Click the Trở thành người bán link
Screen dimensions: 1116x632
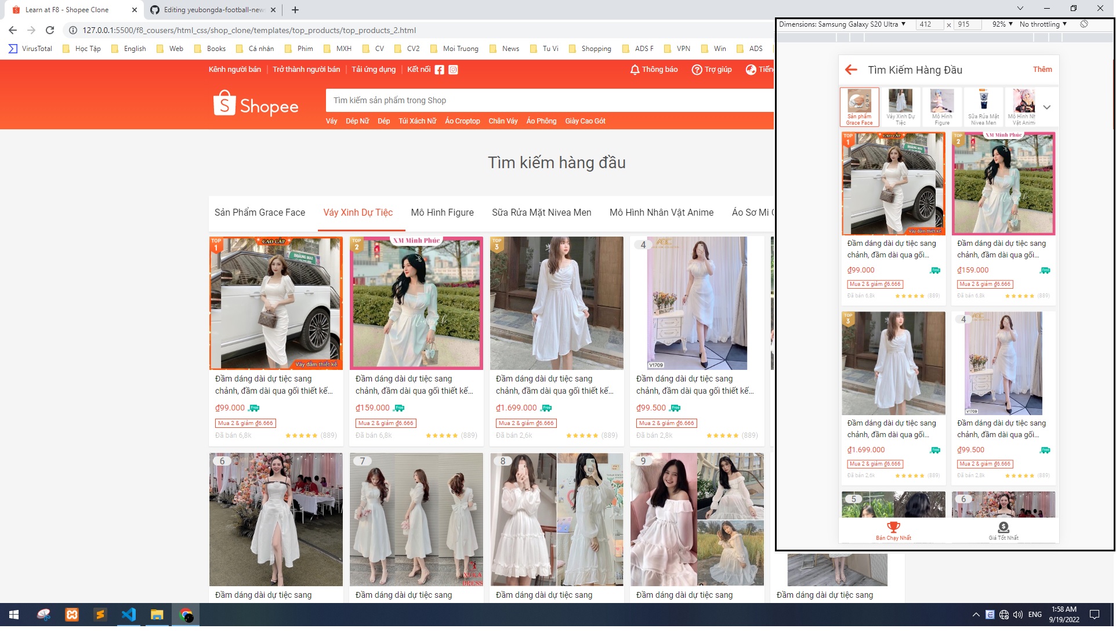coord(306,69)
